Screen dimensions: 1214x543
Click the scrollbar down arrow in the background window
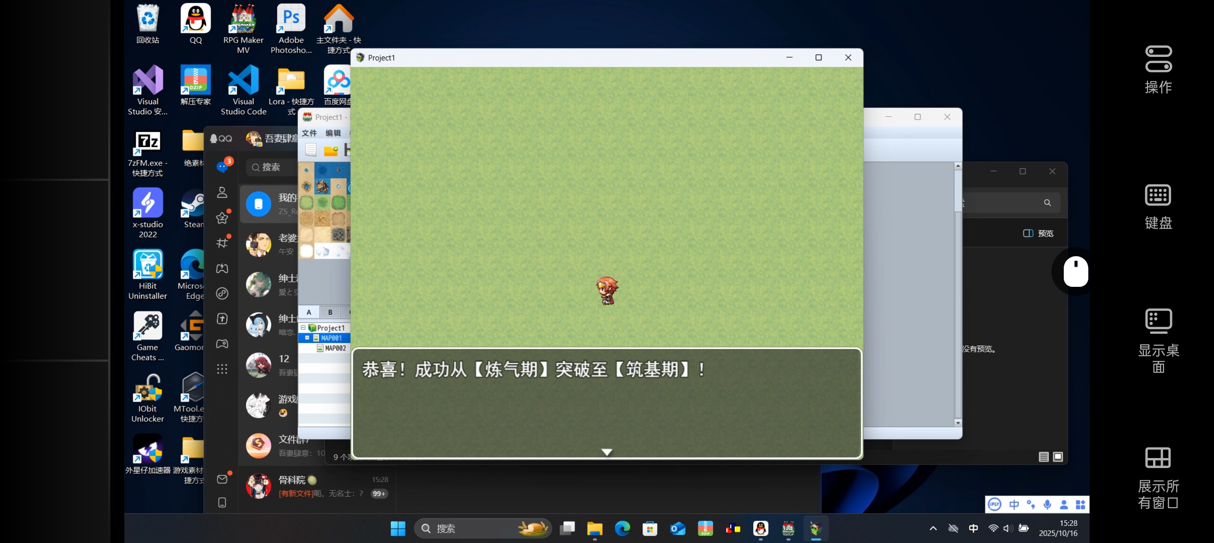[x=958, y=423]
